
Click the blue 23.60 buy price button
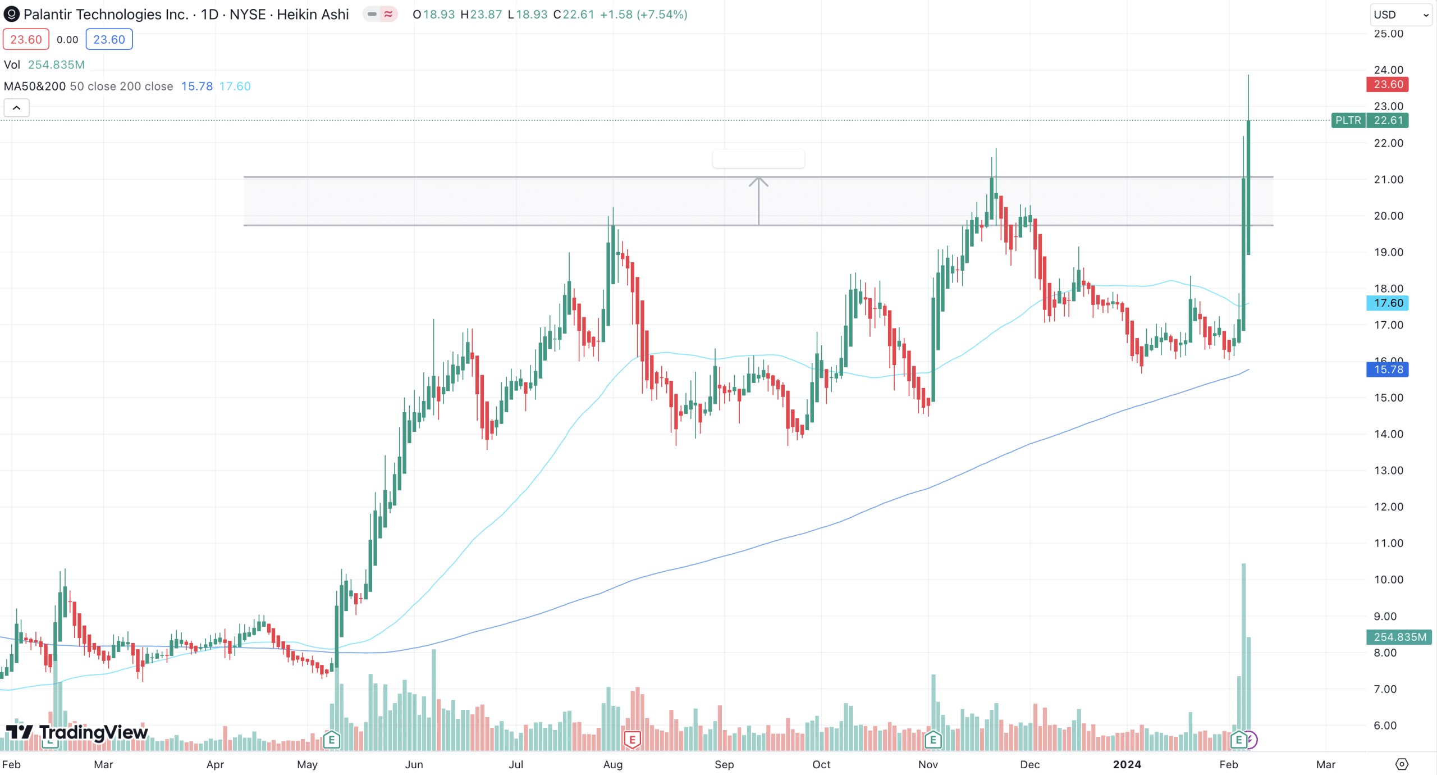(x=109, y=39)
